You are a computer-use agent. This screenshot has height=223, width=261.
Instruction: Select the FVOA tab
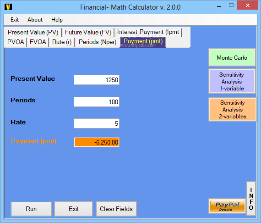point(38,42)
